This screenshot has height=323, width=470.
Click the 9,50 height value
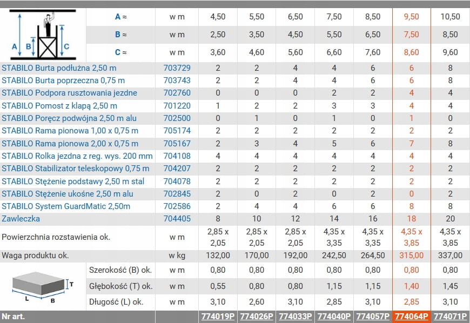click(411, 17)
